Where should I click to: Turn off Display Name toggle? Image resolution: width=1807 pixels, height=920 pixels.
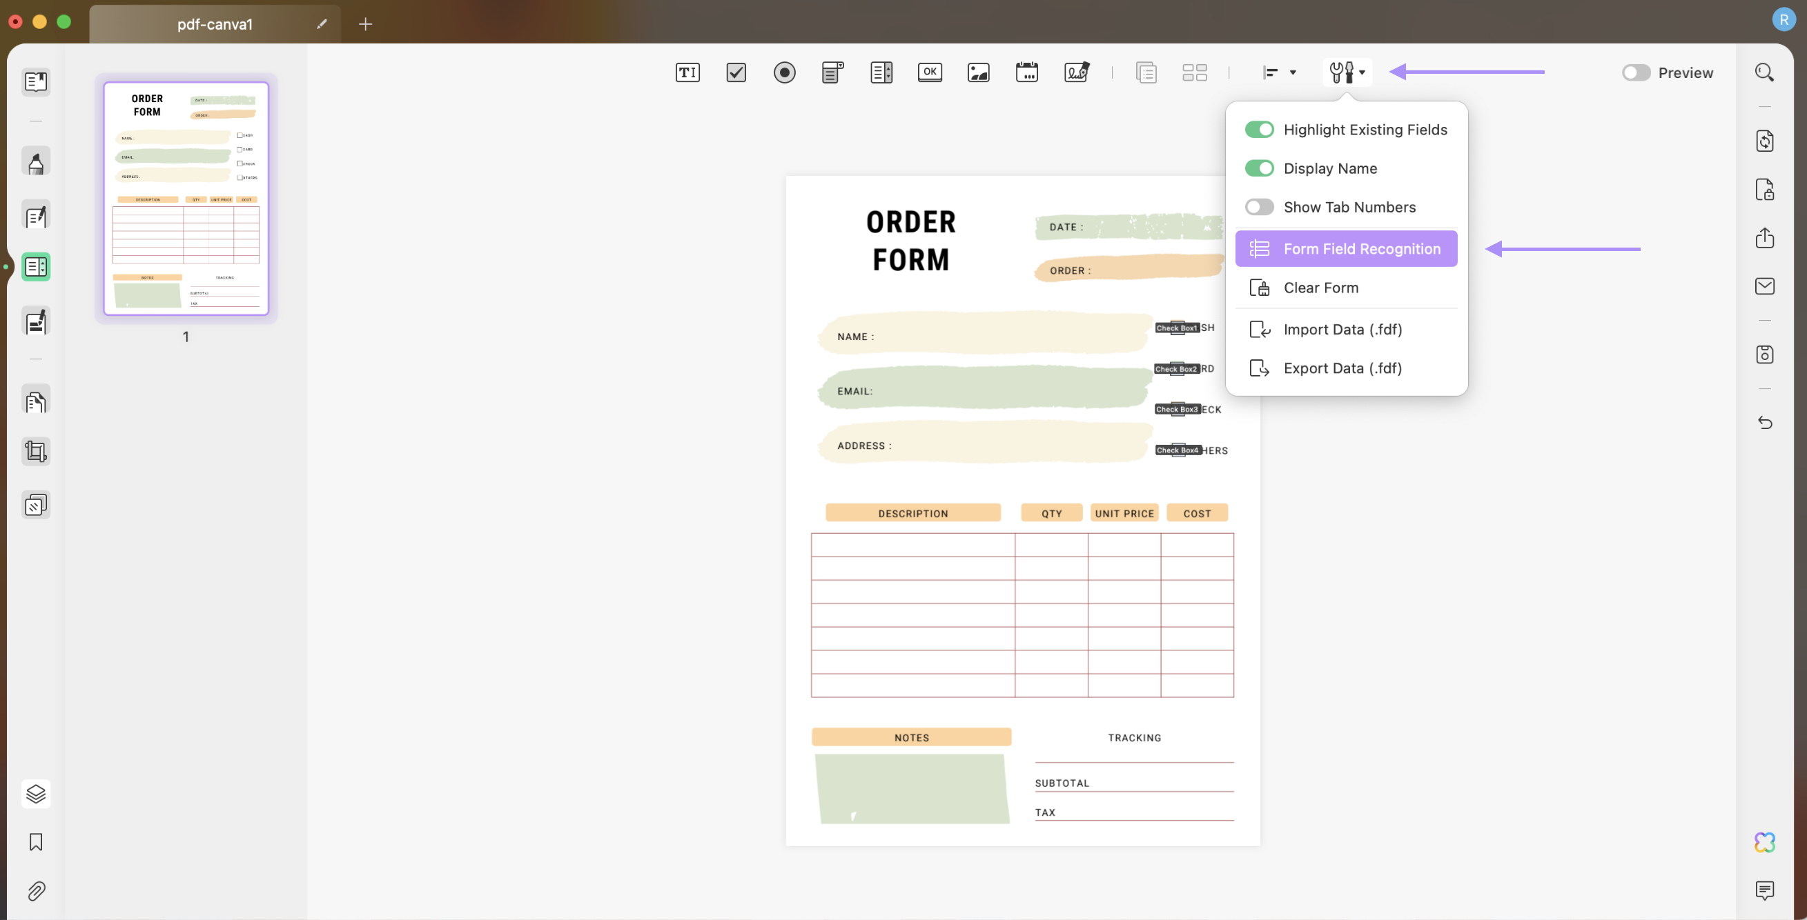click(x=1258, y=168)
